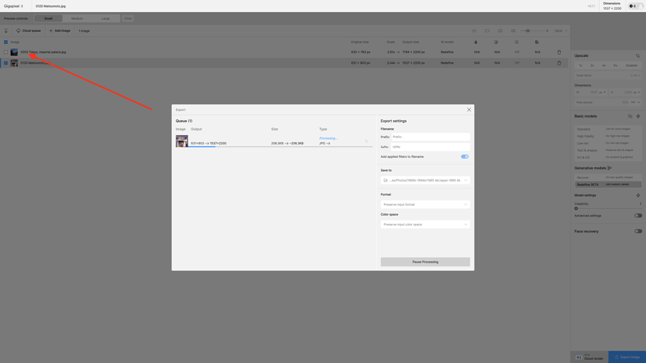Open the height px unit dropdown
Viewport: 646px width, 363px height.
[x=637, y=92]
